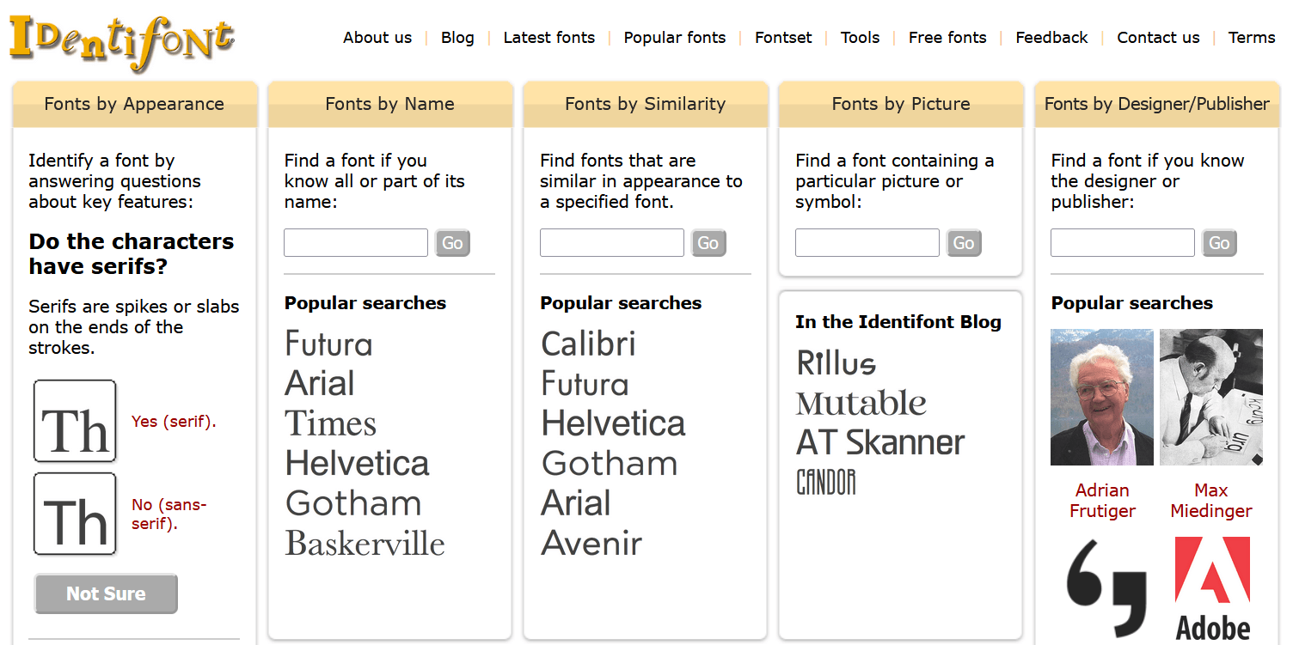Click the Adrian Frutiger name link
This screenshot has width=1293, height=645.
[x=1102, y=501]
